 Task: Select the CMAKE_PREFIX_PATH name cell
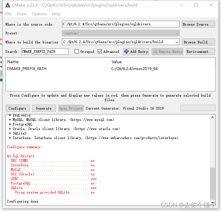pos(27,69)
